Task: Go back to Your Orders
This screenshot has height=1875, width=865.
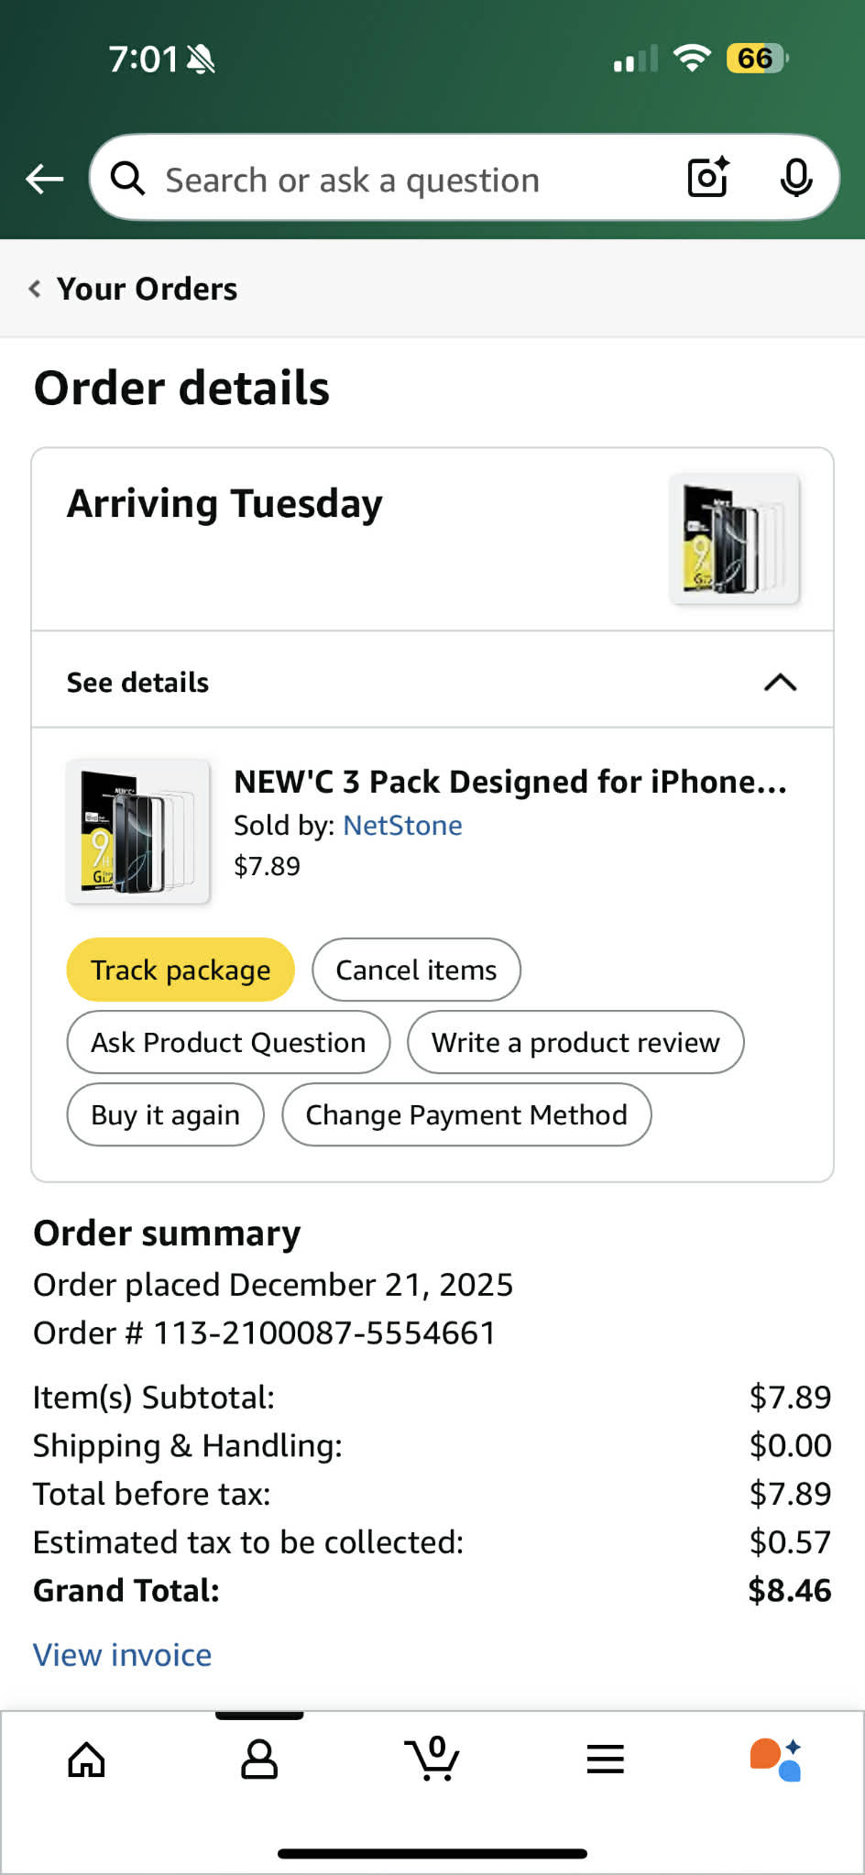Action: coord(134,290)
